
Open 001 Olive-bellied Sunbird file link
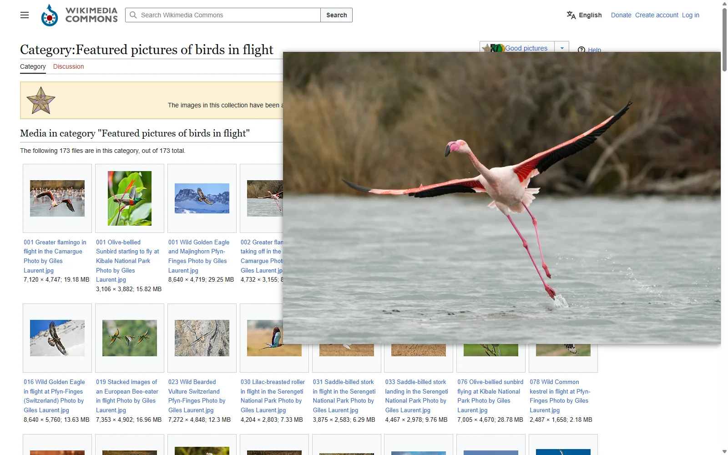point(127,261)
